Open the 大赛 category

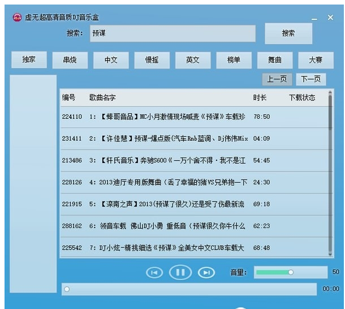pos(316,60)
